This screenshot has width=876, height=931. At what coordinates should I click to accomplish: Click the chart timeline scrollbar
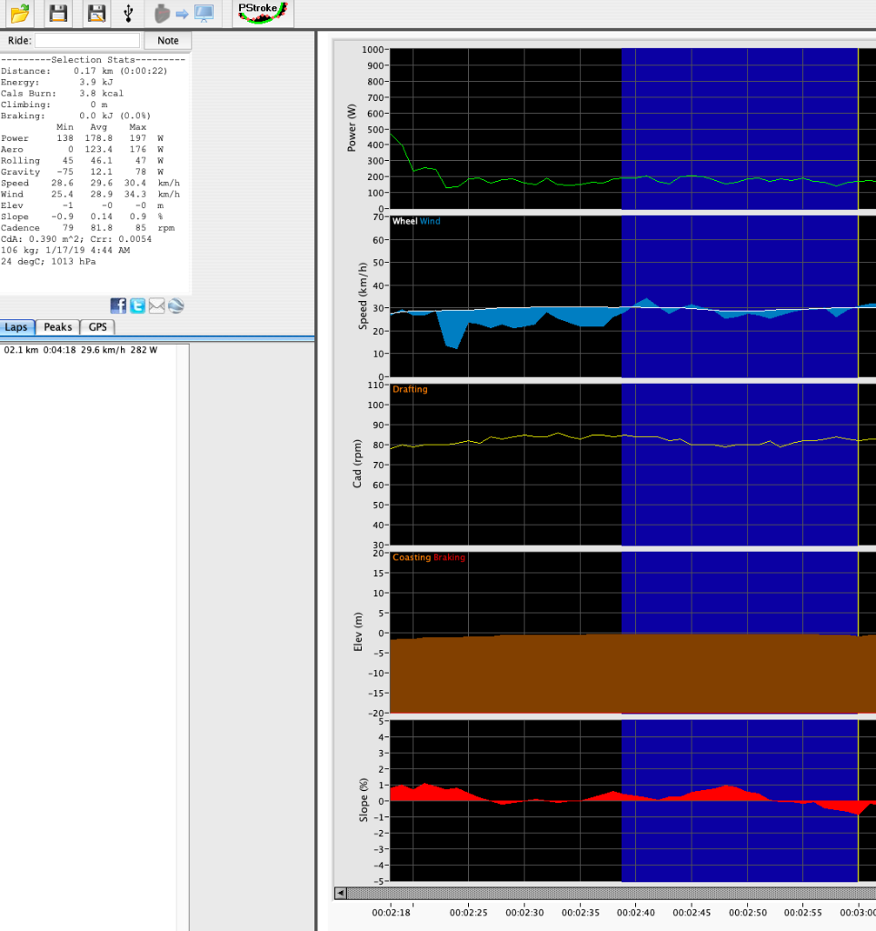(600, 893)
